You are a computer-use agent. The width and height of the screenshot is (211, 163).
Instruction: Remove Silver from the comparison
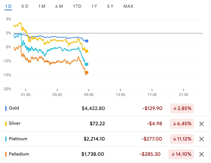tap(201, 124)
